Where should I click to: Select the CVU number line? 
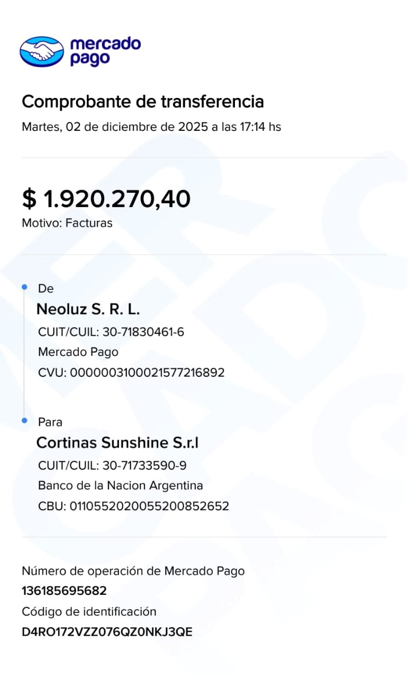click(x=131, y=372)
